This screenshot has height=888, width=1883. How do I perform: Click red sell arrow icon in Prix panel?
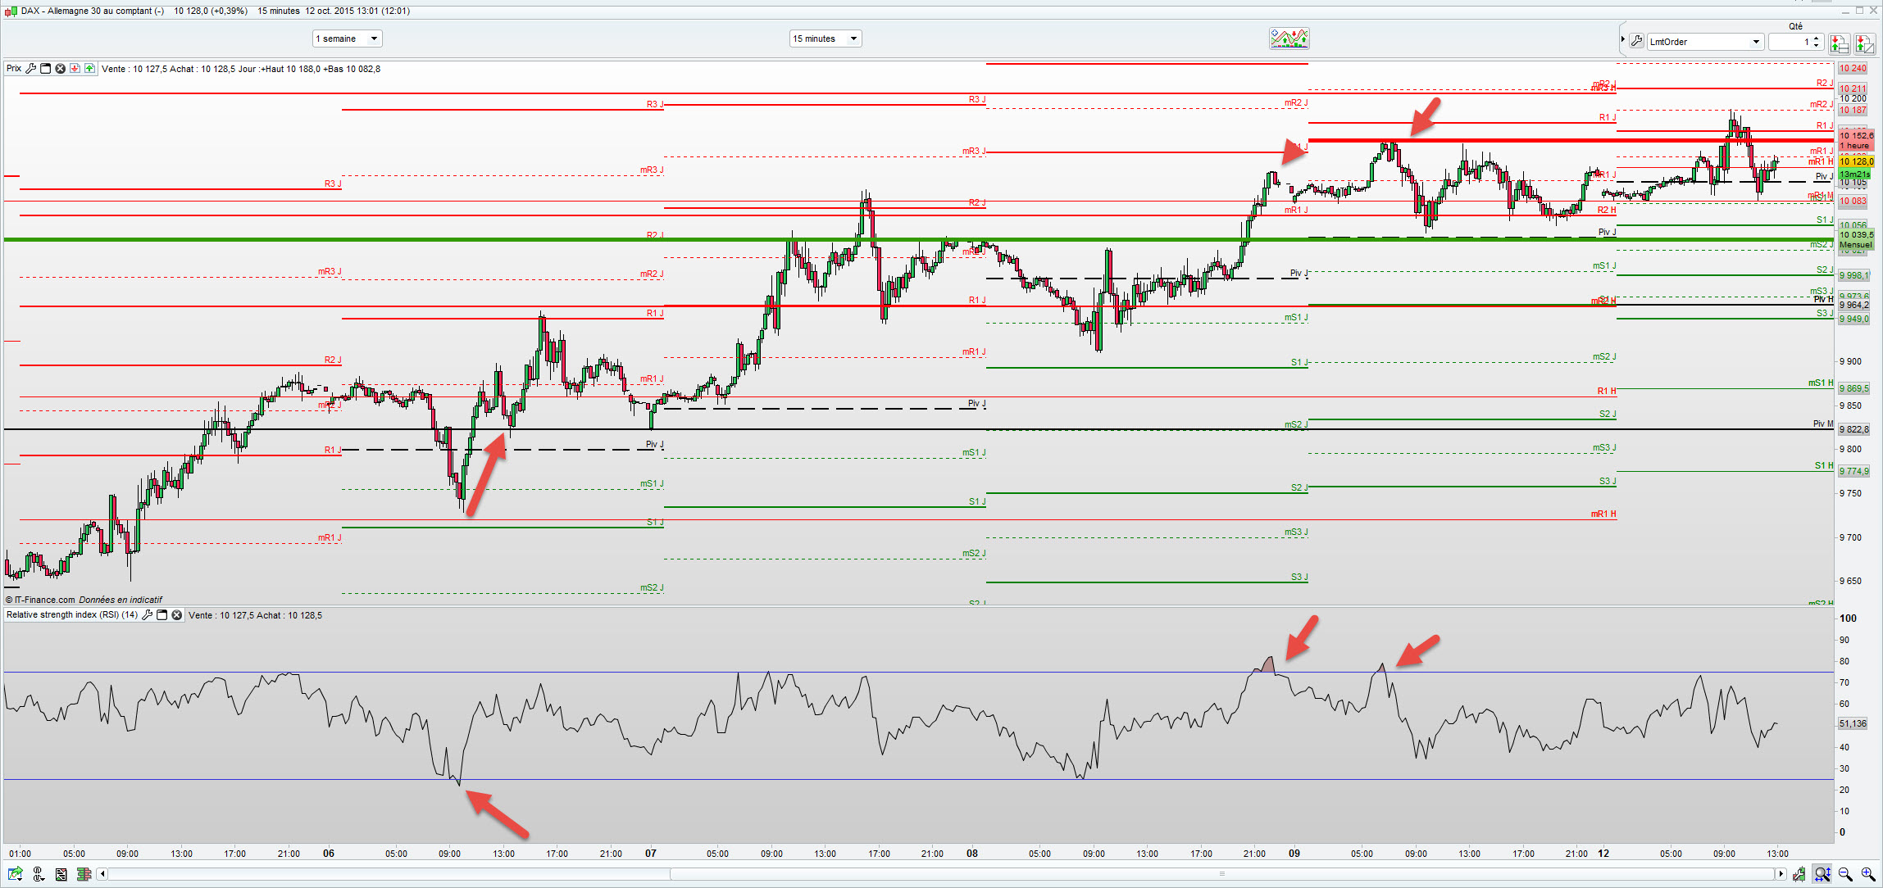(75, 69)
